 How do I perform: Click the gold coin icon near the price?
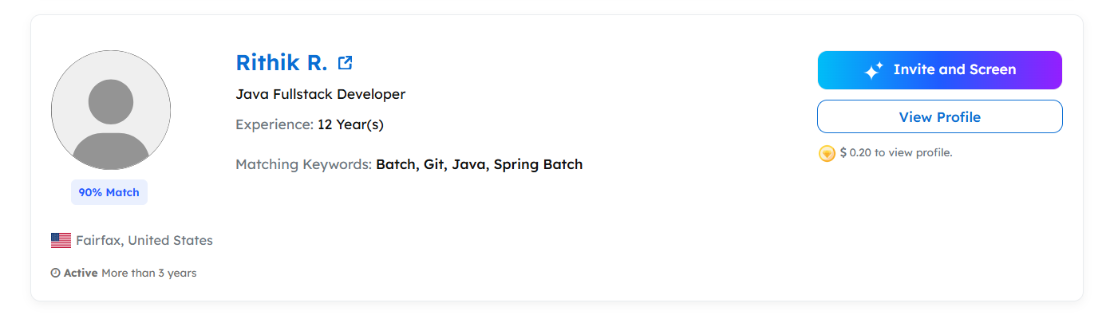click(827, 153)
